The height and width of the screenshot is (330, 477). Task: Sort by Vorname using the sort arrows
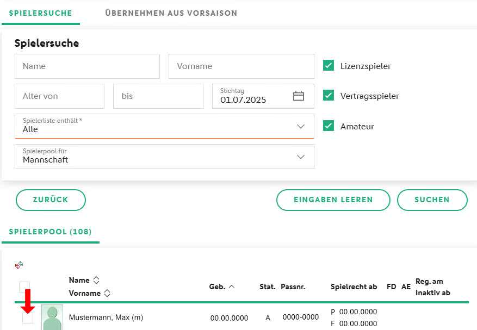pyautogui.click(x=107, y=293)
